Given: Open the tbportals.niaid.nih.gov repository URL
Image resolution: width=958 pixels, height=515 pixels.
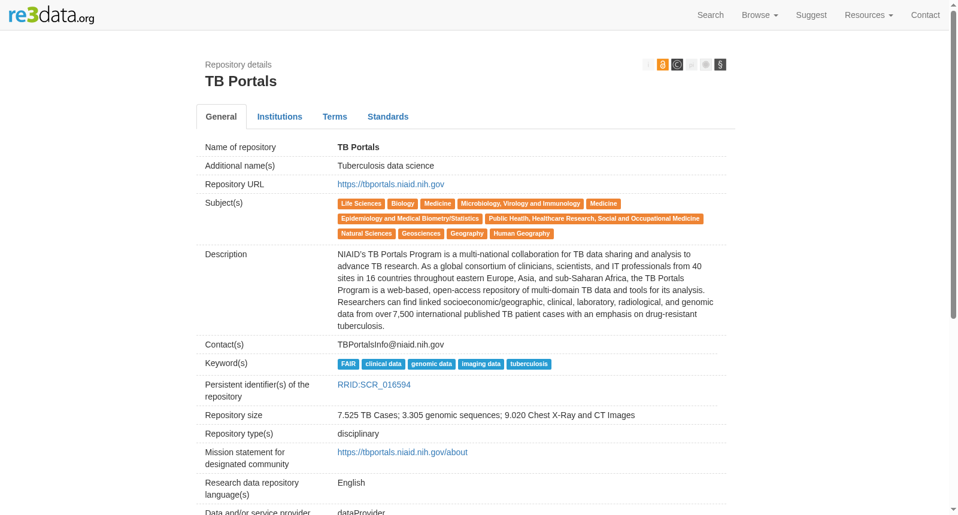Looking at the screenshot, I should [x=390, y=184].
